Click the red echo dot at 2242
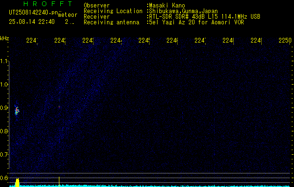Viewport: 294px width, 187px height. click(x=59, y=107)
